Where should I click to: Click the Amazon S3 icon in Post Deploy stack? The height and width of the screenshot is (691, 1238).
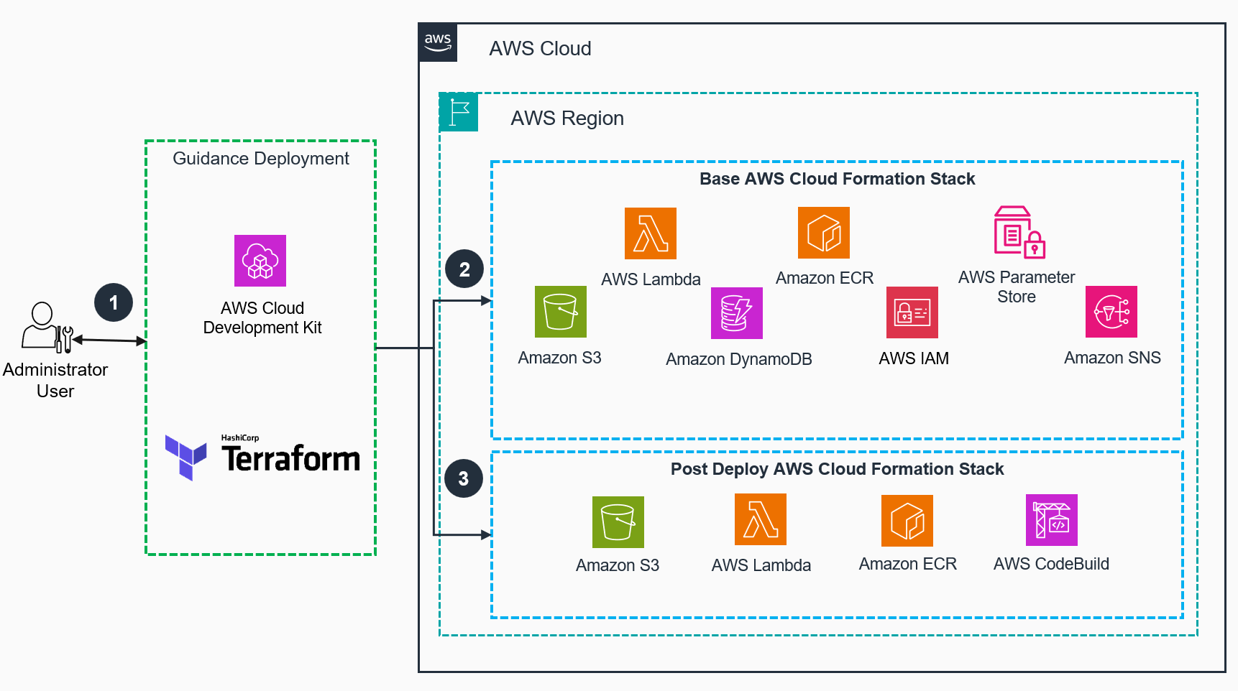click(x=618, y=522)
